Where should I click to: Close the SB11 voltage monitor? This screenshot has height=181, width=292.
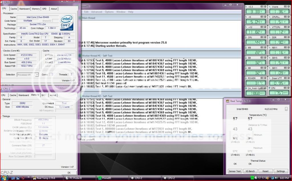(x=289, y=68)
